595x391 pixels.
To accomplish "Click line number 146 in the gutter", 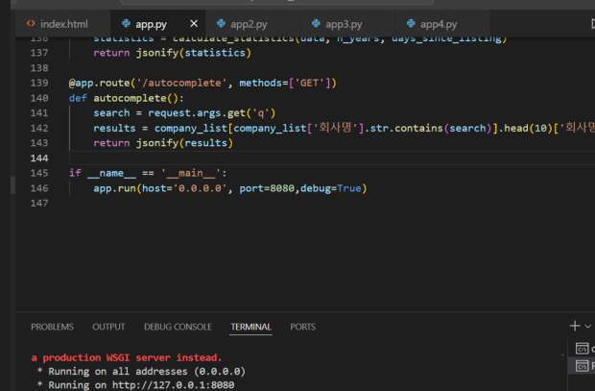I will click(x=39, y=188).
